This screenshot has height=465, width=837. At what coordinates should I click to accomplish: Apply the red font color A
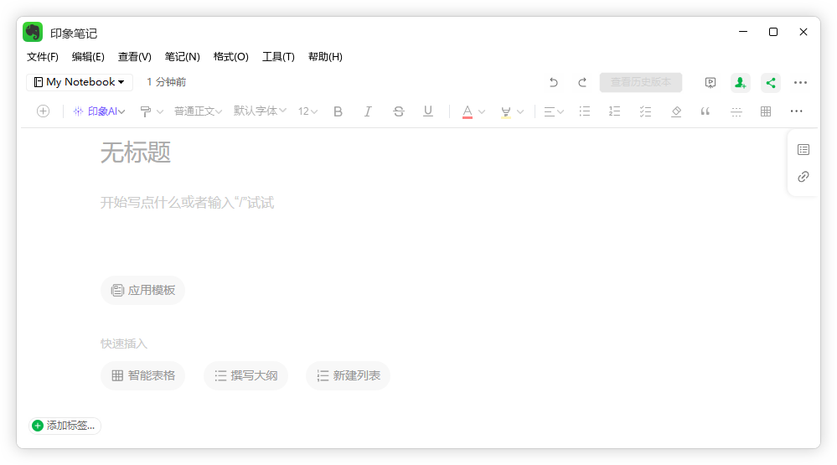pos(467,111)
